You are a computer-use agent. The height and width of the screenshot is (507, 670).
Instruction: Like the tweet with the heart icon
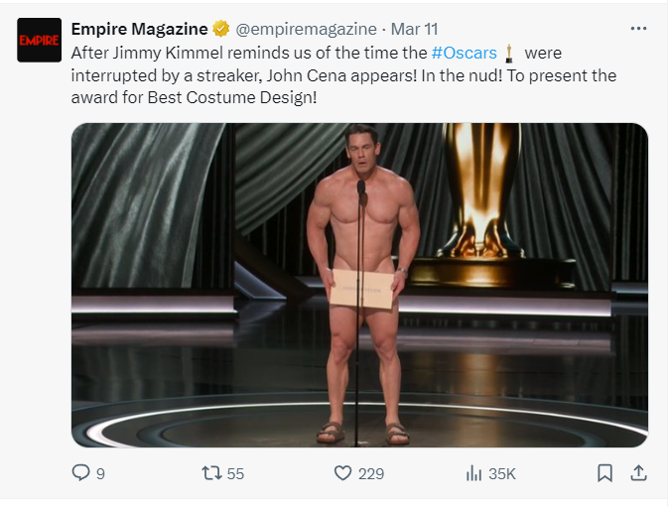(343, 474)
